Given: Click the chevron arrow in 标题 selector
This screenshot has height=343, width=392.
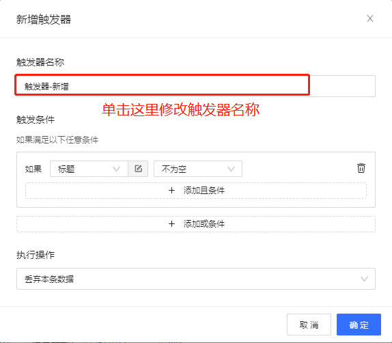Looking at the screenshot, I should point(116,169).
